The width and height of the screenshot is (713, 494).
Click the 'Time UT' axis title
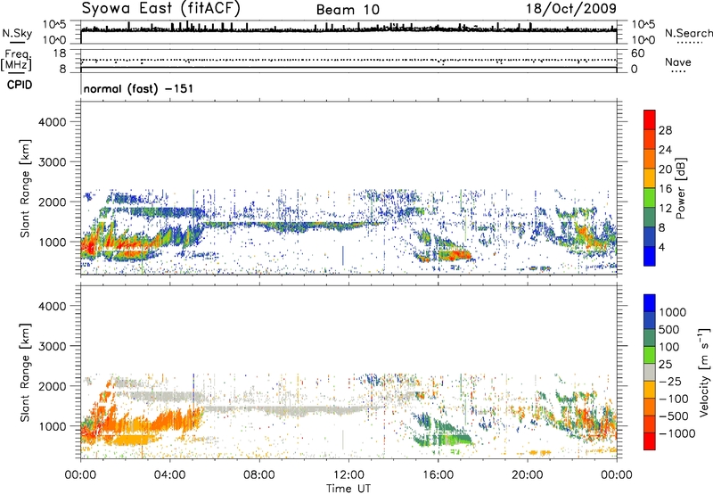(348, 489)
